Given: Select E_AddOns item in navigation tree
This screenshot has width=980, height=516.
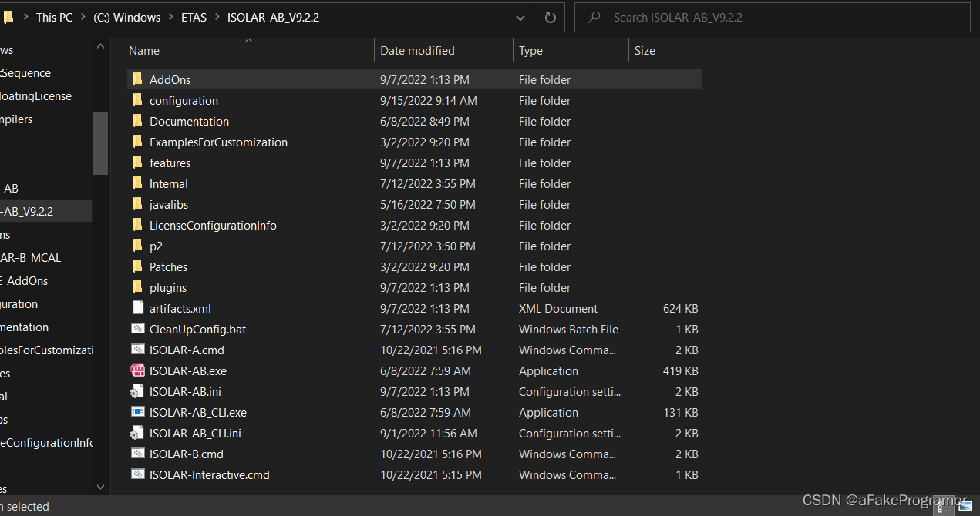Looking at the screenshot, I should pos(24,280).
